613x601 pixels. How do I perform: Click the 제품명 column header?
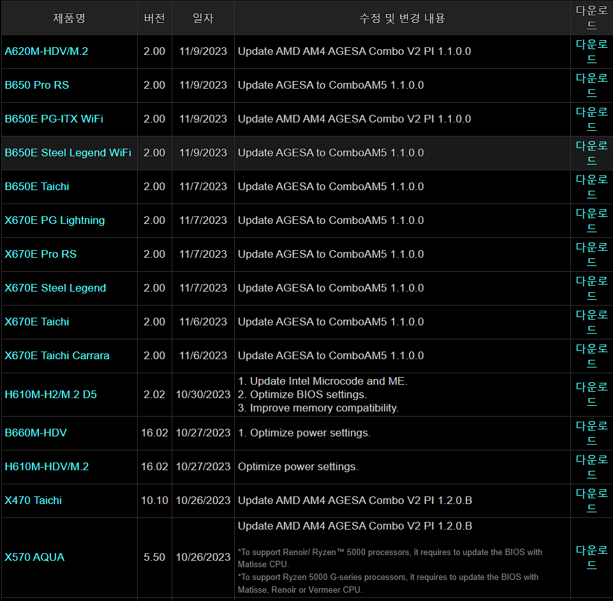(69, 19)
